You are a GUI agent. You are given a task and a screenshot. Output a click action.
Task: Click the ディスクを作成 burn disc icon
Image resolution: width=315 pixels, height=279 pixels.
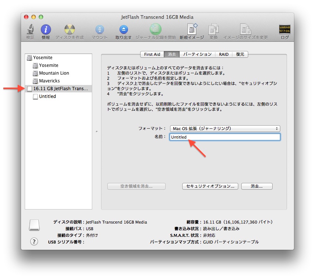click(69, 30)
